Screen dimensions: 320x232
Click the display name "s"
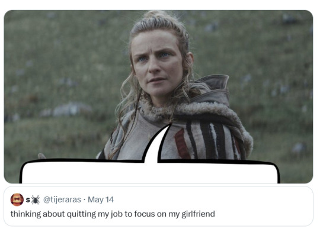point(28,200)
